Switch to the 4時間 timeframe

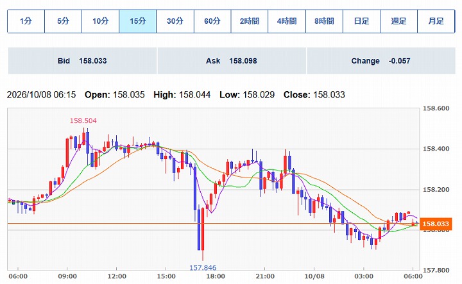[287, 21]
